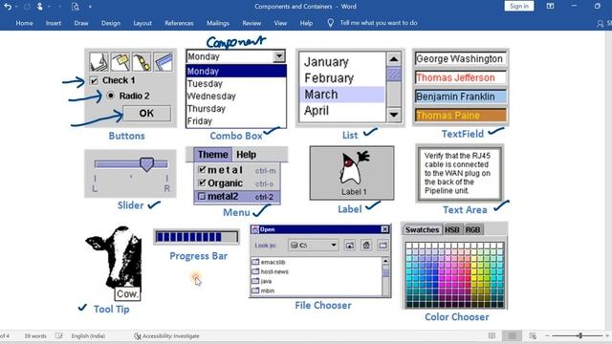Open the References ribbon tab
The height and width of the screenshot is (344, 612).
(x=179, y=23)
